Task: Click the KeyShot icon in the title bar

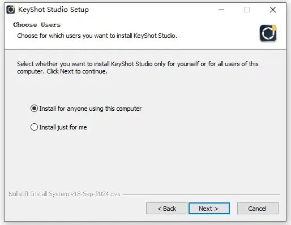Action: (x=11, y=10)
